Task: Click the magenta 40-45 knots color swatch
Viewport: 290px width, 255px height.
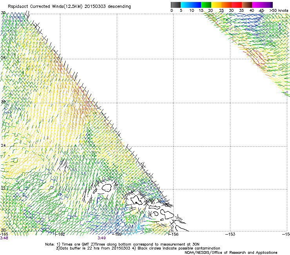Action: 257,5
